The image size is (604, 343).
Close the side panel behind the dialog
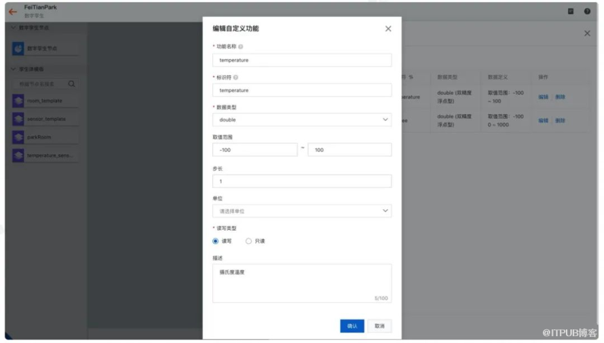tap(587, 33)
